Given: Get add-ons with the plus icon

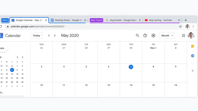Looking at the screenshot, I should 192,71.
